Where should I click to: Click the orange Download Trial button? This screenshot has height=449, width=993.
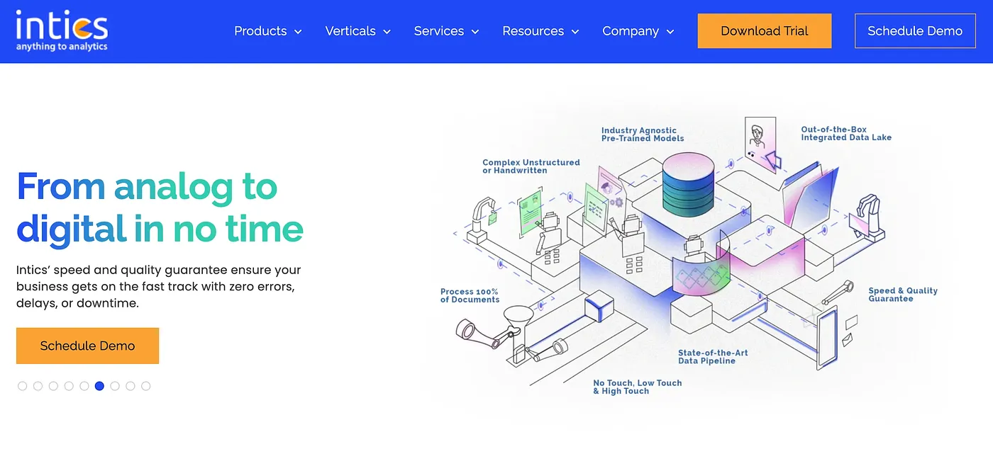pyautogui.click(x=765, y=31)
